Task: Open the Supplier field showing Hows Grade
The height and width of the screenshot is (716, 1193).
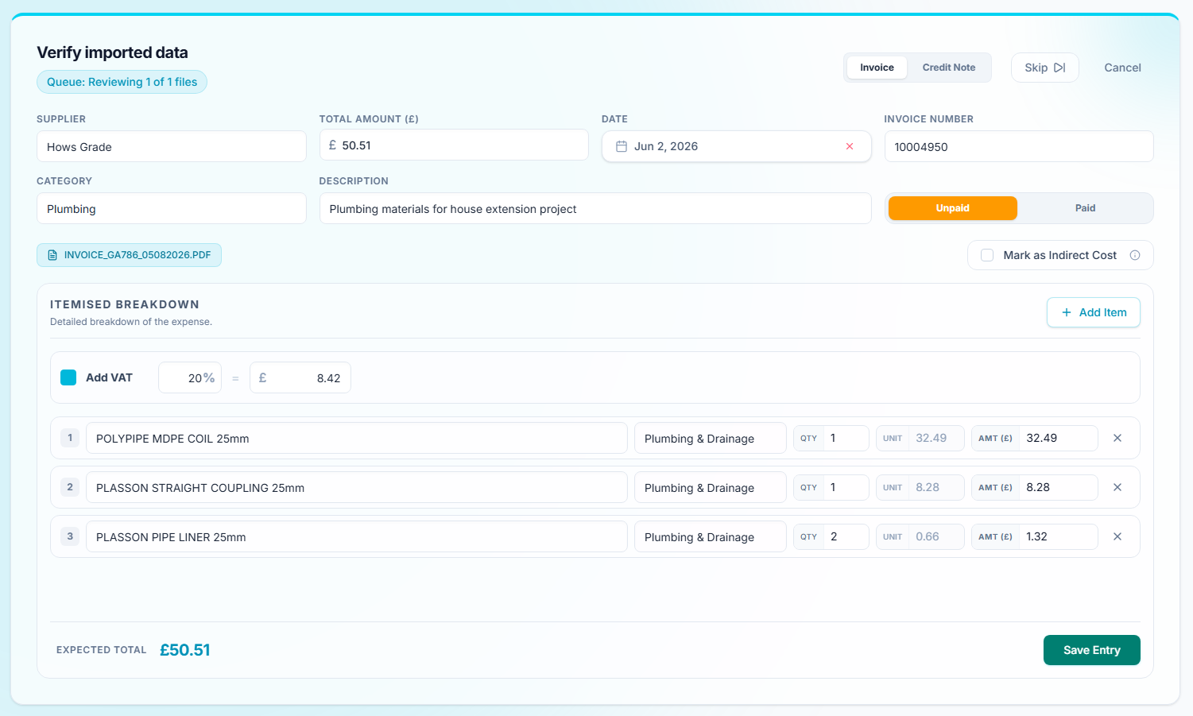Action: click(x=171, y=146)
